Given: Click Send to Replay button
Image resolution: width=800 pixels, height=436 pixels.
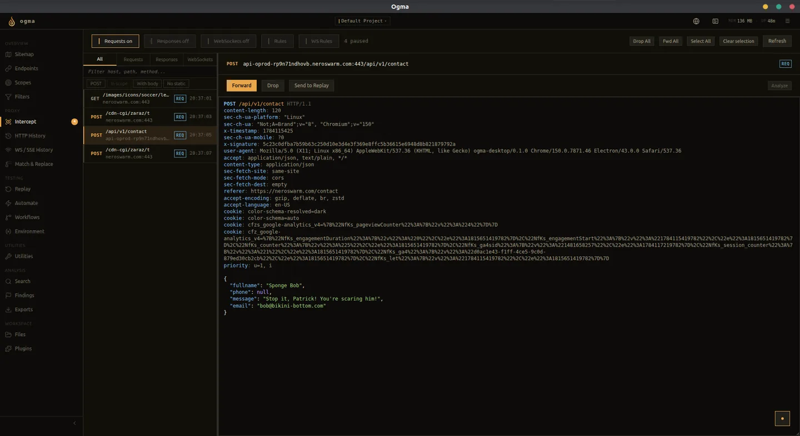Looking at the screenshot, I should pyautogui.click(x=312, y=85).
